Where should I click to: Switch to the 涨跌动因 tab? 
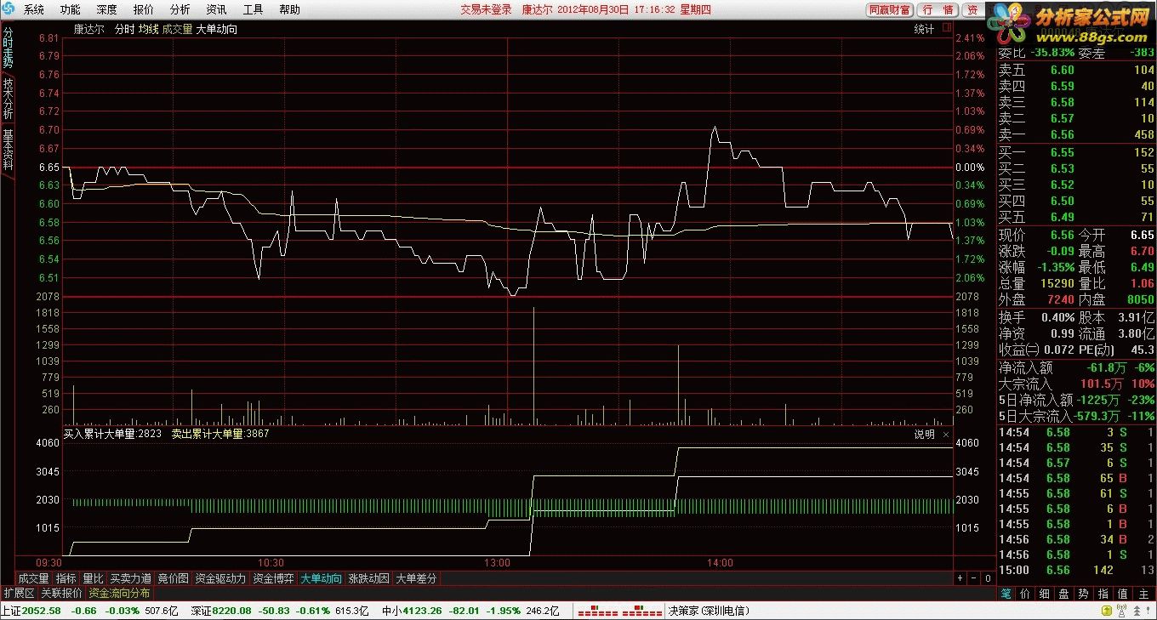pyautogui.click(x=368, y=578)
